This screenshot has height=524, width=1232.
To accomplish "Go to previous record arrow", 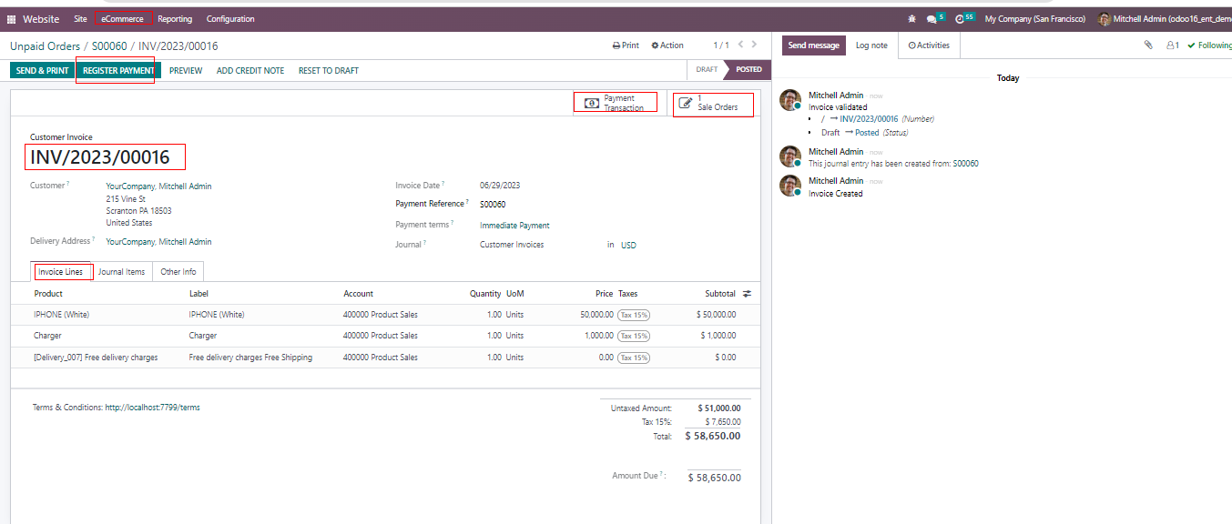I will 740,45.
